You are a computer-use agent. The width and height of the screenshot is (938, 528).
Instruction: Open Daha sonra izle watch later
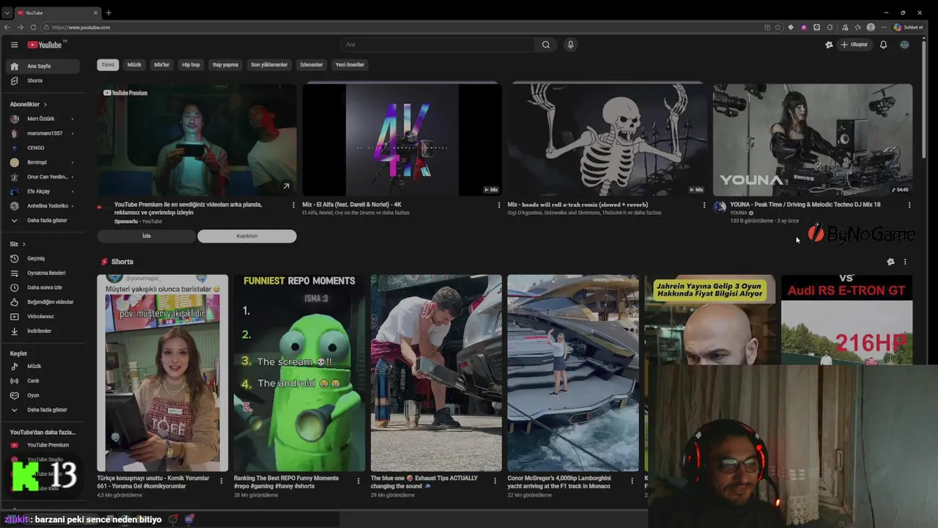pos(44,287)
